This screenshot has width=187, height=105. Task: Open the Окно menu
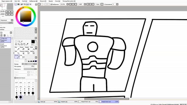pos(58,1)
